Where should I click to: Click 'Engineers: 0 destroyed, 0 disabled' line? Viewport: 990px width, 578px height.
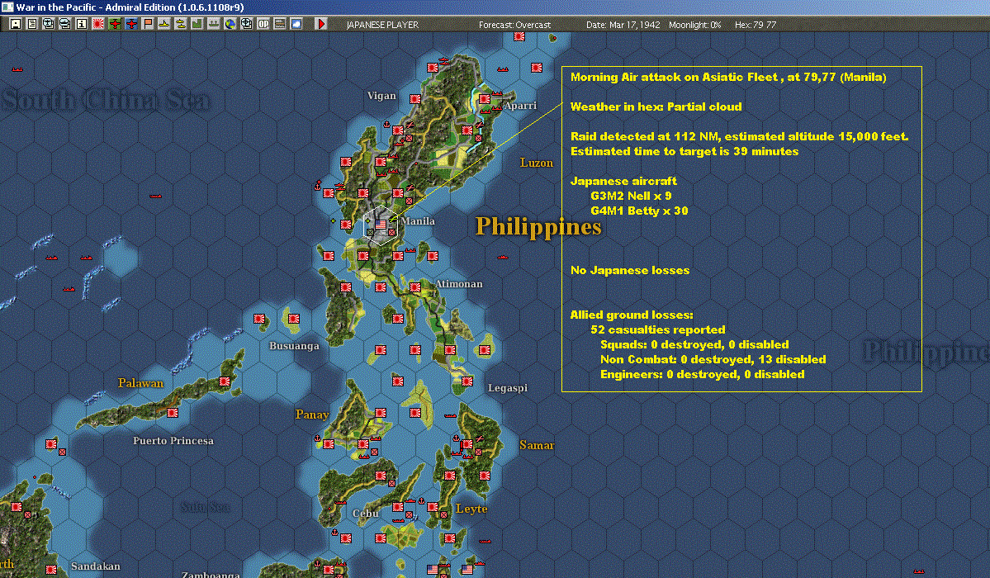[x=702, y=375]
